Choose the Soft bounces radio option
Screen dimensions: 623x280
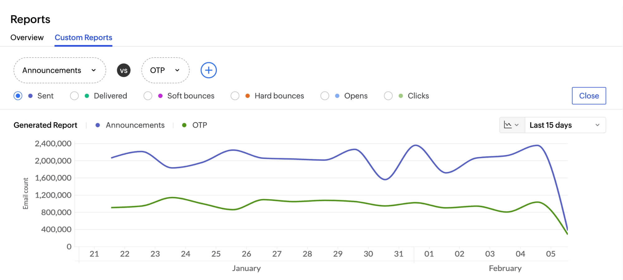pos(148,96)
